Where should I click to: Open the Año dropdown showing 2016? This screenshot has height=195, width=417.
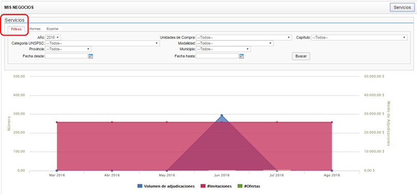[x=53, y=38]
